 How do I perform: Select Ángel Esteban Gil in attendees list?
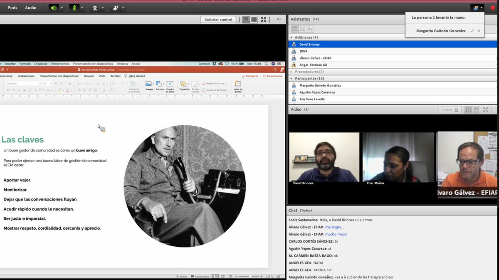point(393,65)
